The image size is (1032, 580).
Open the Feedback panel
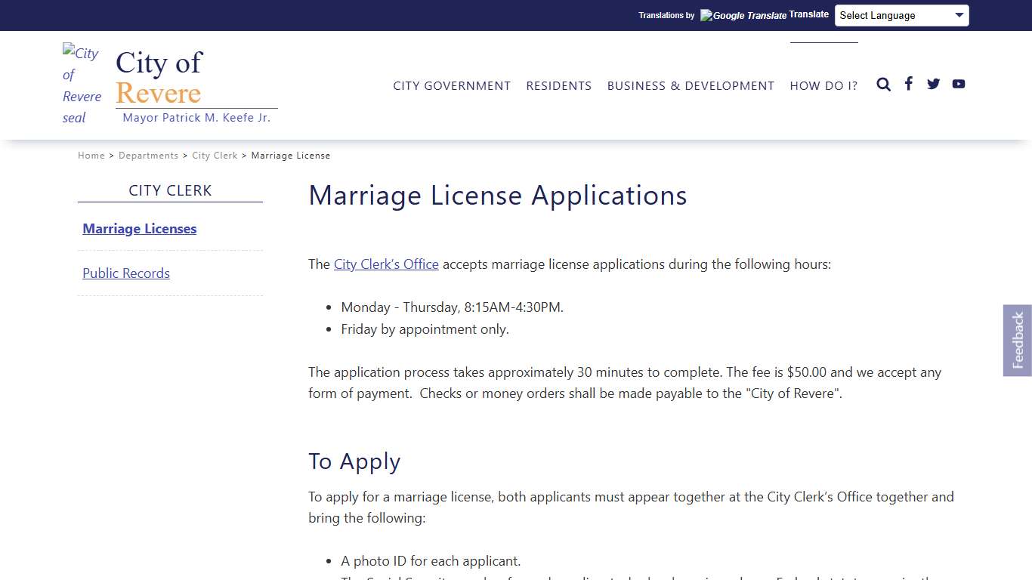(x=1017, y=340)
